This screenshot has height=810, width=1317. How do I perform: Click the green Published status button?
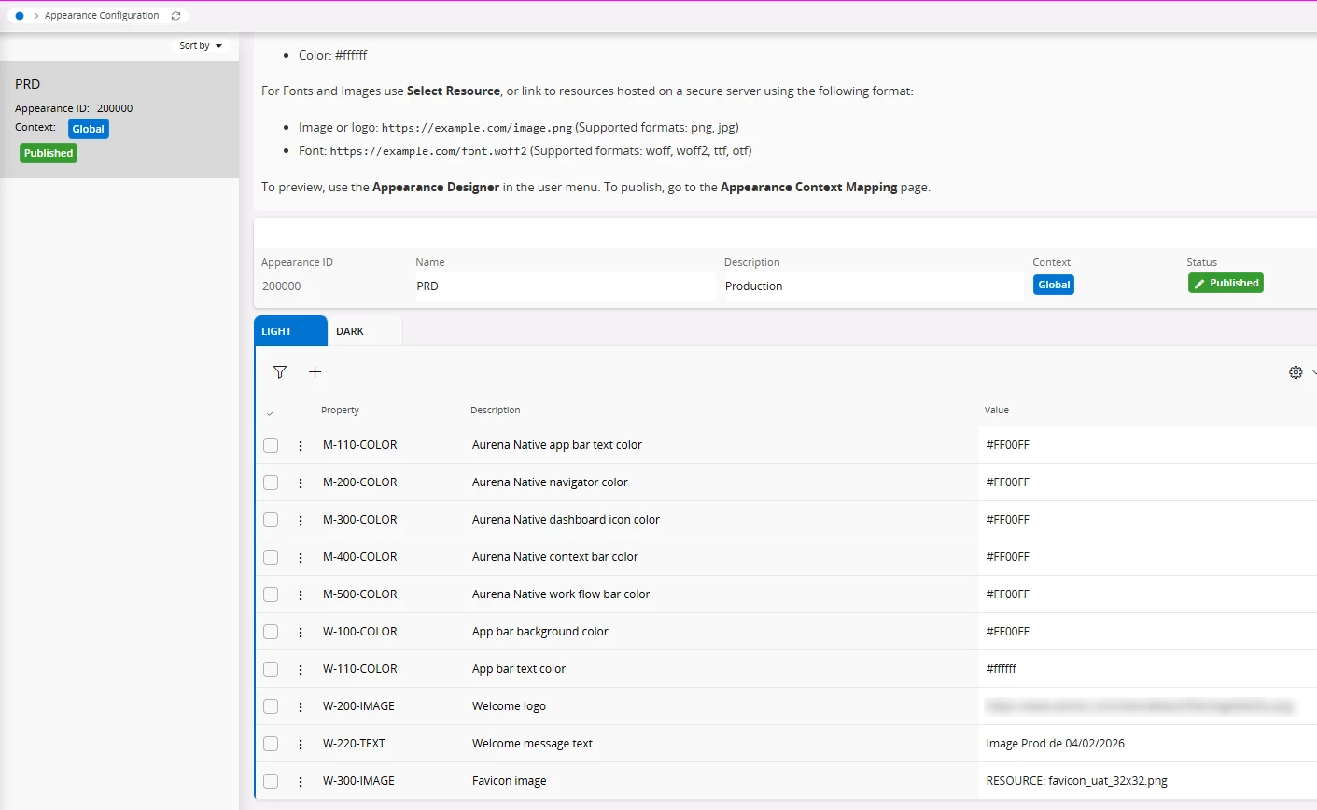pyautogui.click(x=1226, y=283)
